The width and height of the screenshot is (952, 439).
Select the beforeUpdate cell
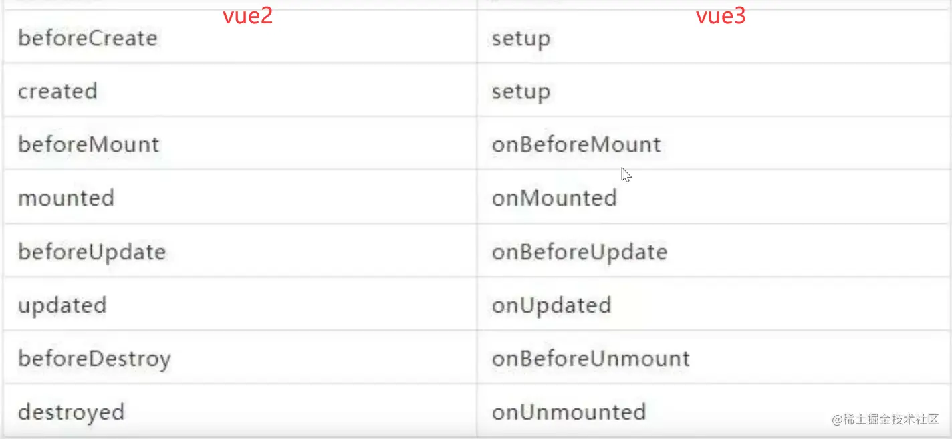[x=92, y=251]
